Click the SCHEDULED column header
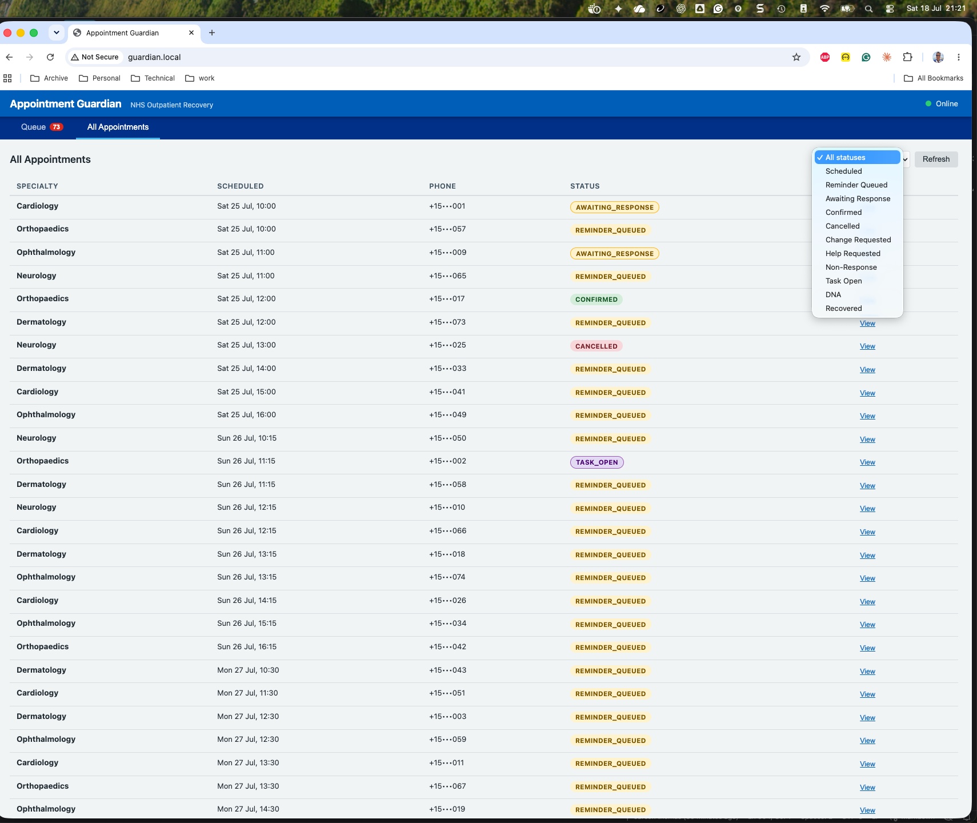 241,186
